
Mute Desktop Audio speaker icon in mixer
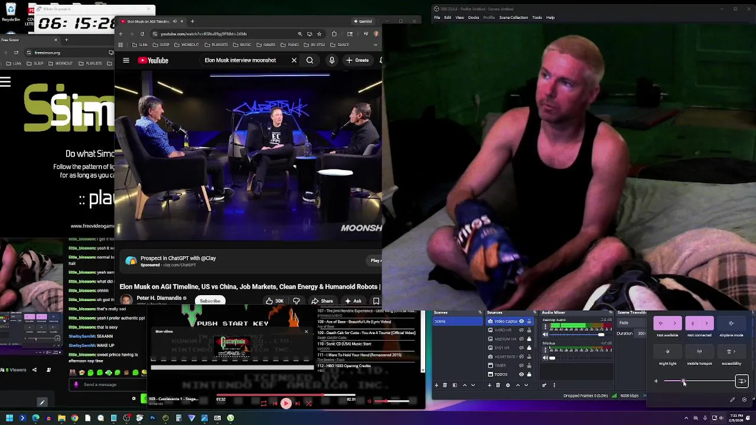click(545, 335)
